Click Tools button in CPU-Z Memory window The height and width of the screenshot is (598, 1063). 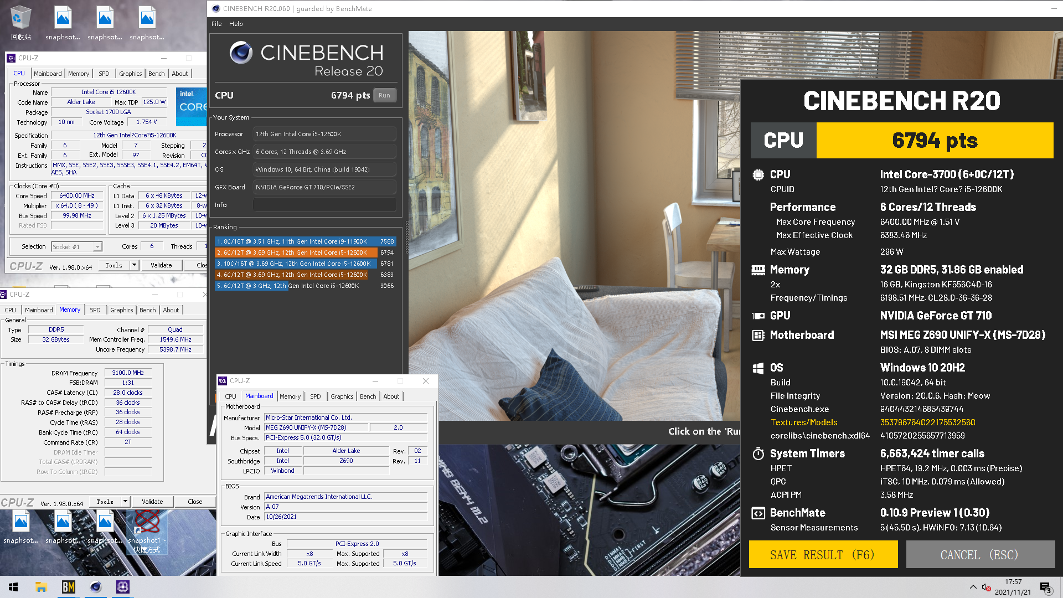point(105,502)
